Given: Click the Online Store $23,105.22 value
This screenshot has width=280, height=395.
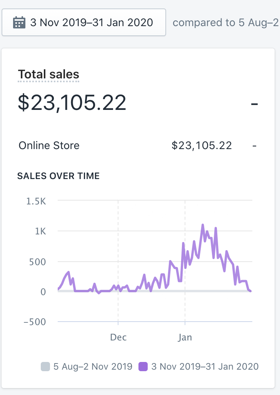Looking at the screenshot, I should [202, 146].
